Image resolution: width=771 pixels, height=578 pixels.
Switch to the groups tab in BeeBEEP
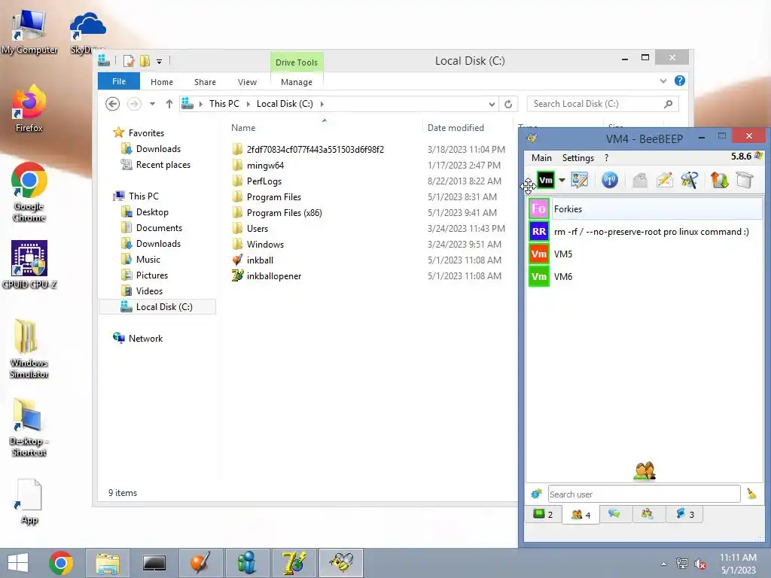coord(648,514)
